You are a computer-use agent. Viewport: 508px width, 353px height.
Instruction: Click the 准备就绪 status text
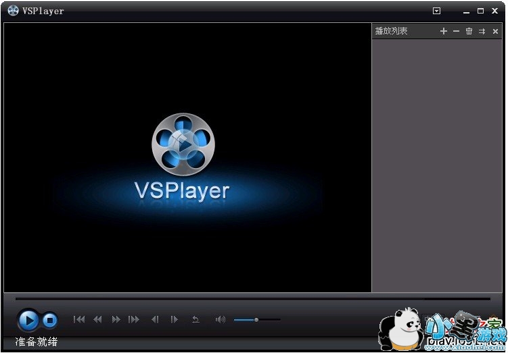point(37,342)
